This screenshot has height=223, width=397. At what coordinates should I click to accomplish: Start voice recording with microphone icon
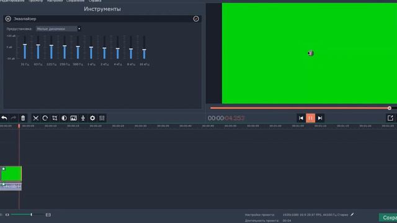tap(83, 118)
